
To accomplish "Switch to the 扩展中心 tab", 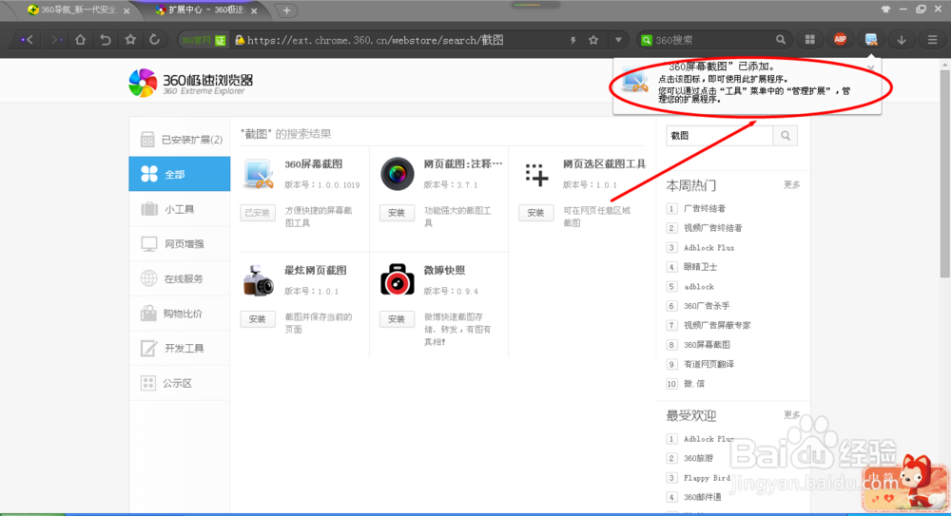I will 204,10.
